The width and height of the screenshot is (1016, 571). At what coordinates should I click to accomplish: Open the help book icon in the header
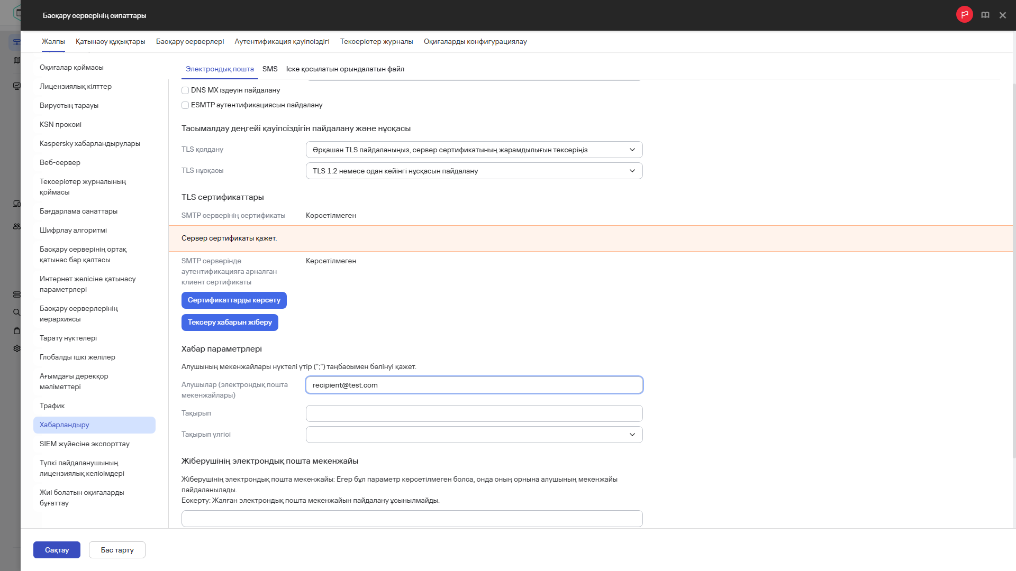985,14
